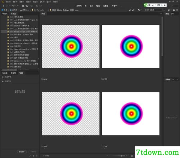The width and height of the screenshot is (180, 158).
Task: Toggle the grid lock view button
Action: point(132,156)
